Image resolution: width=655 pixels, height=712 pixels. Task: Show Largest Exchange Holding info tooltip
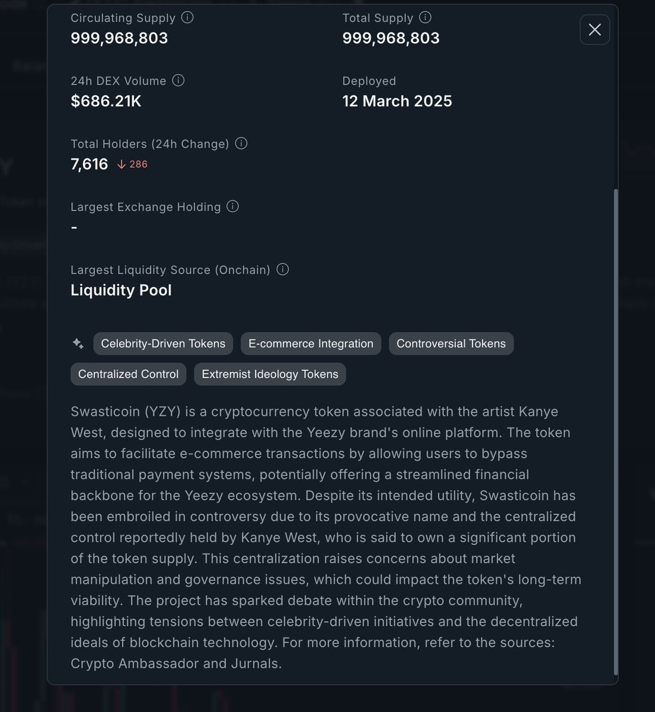pos(233,206)
